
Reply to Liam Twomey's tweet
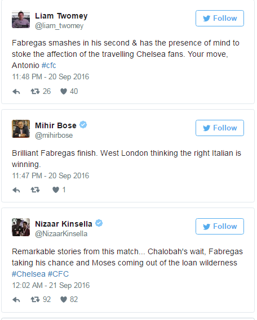point(16,92)
